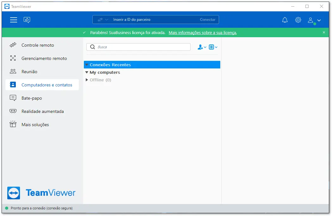
Task: Open the add contact dropdown
Action: tap(202, 47)
